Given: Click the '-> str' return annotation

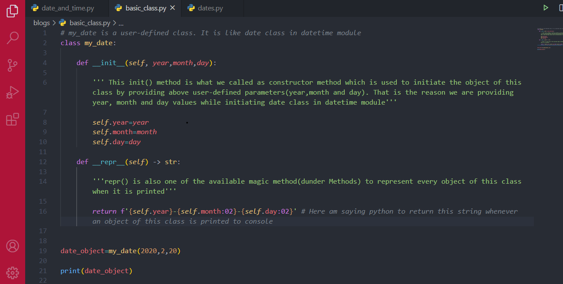Looking at the screenshot, I should pyautogui.click(x=165, y=162).
